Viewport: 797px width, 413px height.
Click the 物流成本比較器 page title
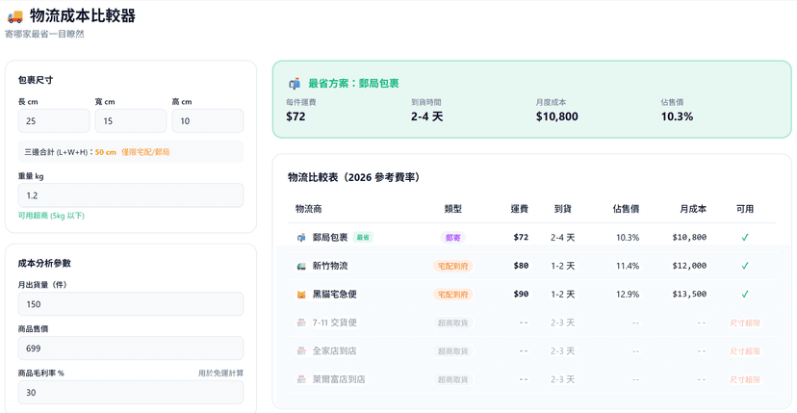pyautogui.click(x=83, y=16)
